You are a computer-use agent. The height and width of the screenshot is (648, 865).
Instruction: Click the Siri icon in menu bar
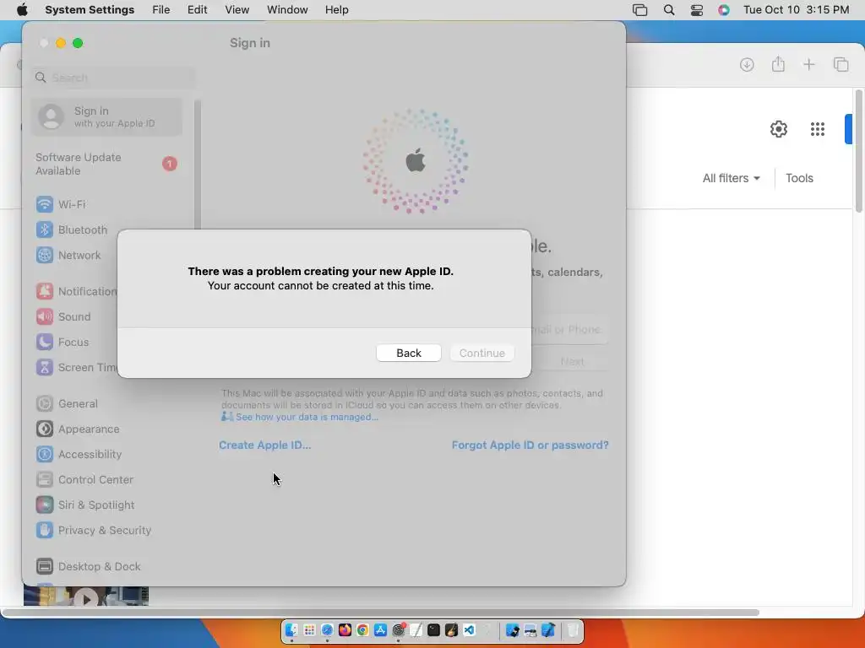click(x=724, y=10)
